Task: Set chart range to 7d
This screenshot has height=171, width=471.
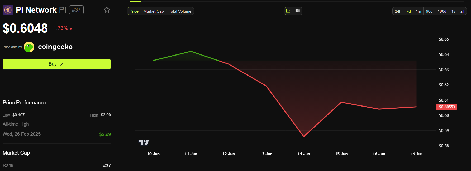Action: pos(408,11)
